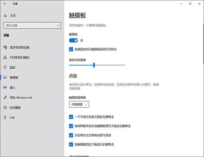204x157 pixels.
Task: Uncheck single-finger tap for left click
Action: coord(71,117)
